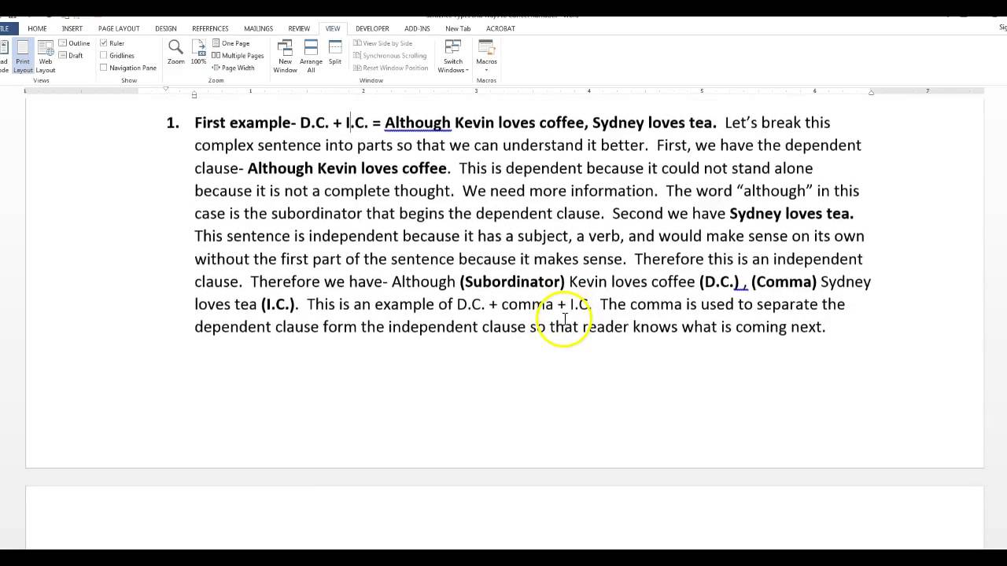Open the INSERT tab
The width and height of the screenshot is (1007, 566).
point(72,28)
